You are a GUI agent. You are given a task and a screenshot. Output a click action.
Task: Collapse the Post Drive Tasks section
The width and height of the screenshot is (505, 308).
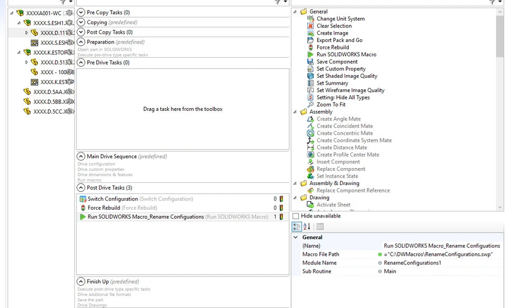pyautogui.click(x=81, y=188)
